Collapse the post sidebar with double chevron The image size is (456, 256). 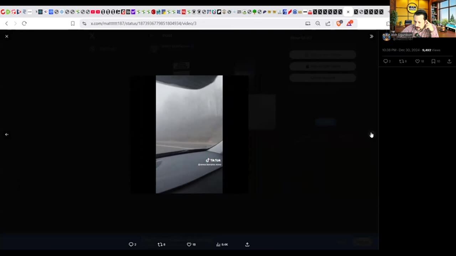pos(371,36)
